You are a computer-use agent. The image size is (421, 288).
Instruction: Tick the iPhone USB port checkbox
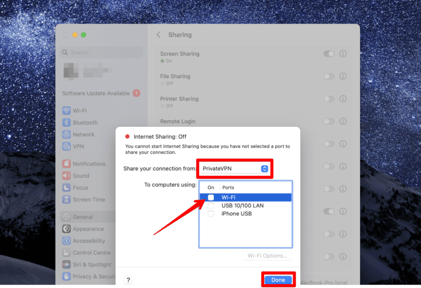coord(211,214)
